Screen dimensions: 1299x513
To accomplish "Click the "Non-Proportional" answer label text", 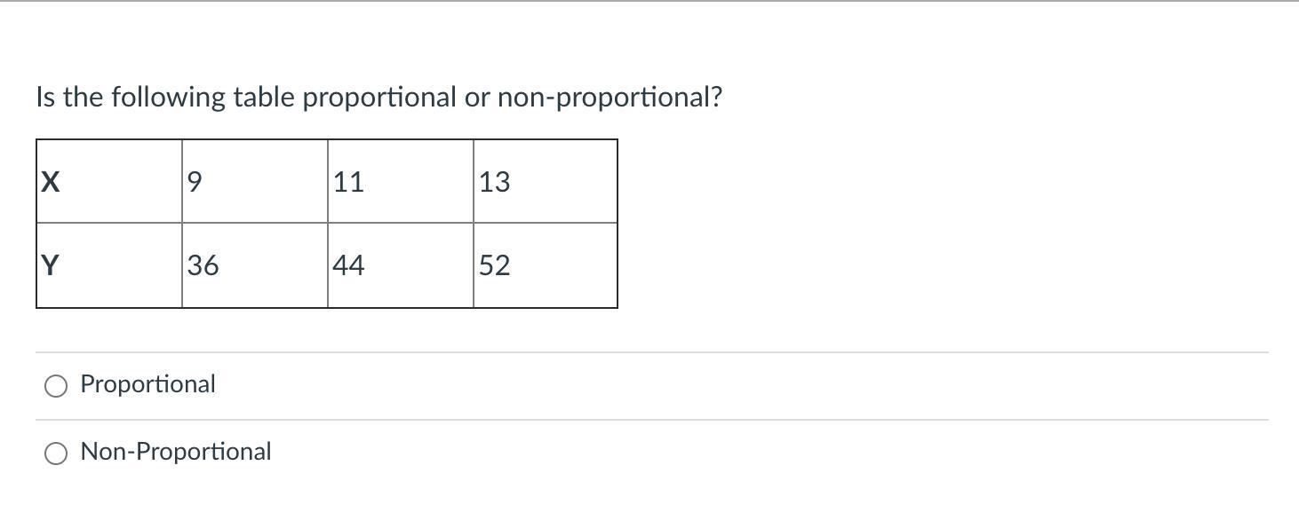I will coord(176,452).
